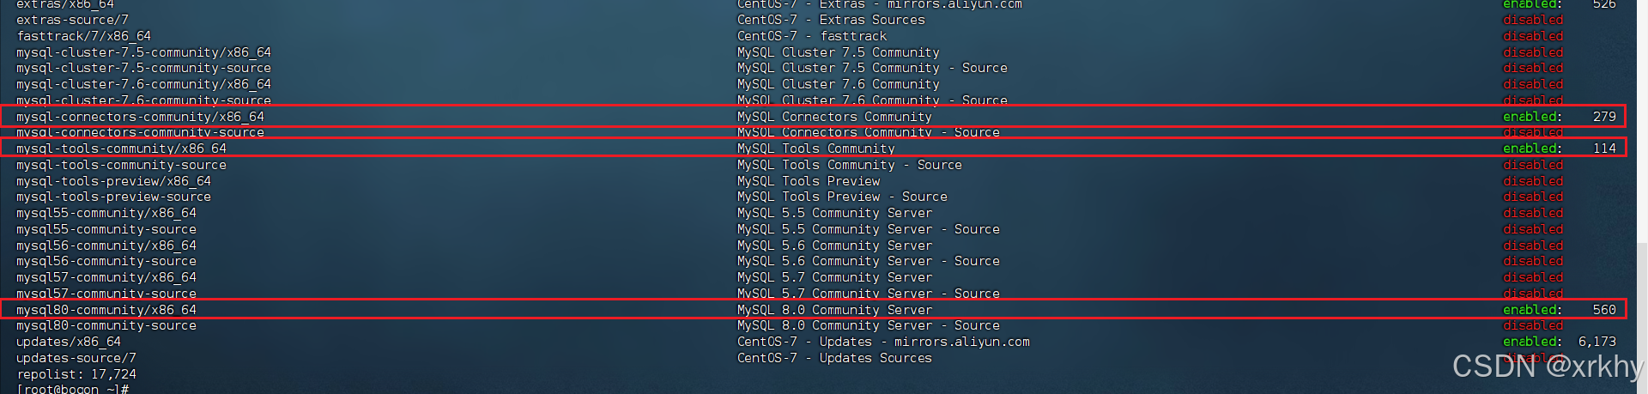The image size is (1648, 394).
Task: Click mysql-cluster-7.5-community/x86_64 repo id
Action: coord(144,52)
